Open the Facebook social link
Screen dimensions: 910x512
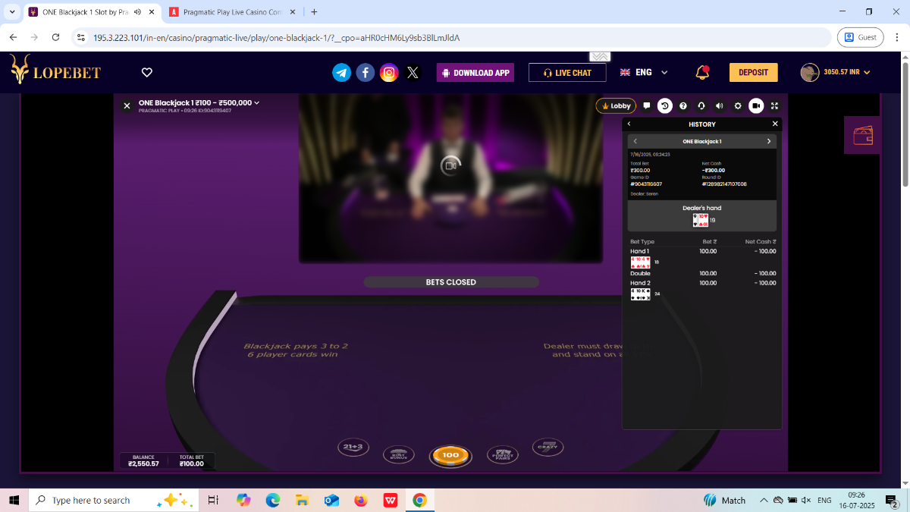[366, 72]
